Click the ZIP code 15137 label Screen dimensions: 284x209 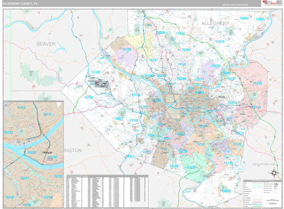(240, 133)
